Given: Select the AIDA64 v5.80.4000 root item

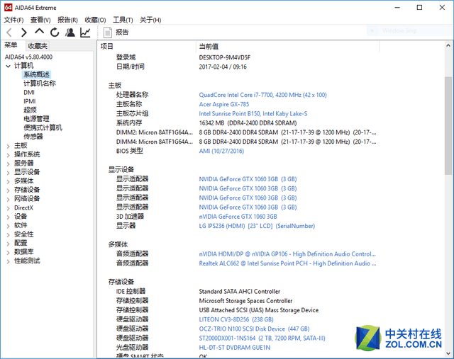Looking at the screenshot, I should click(28, 57).
